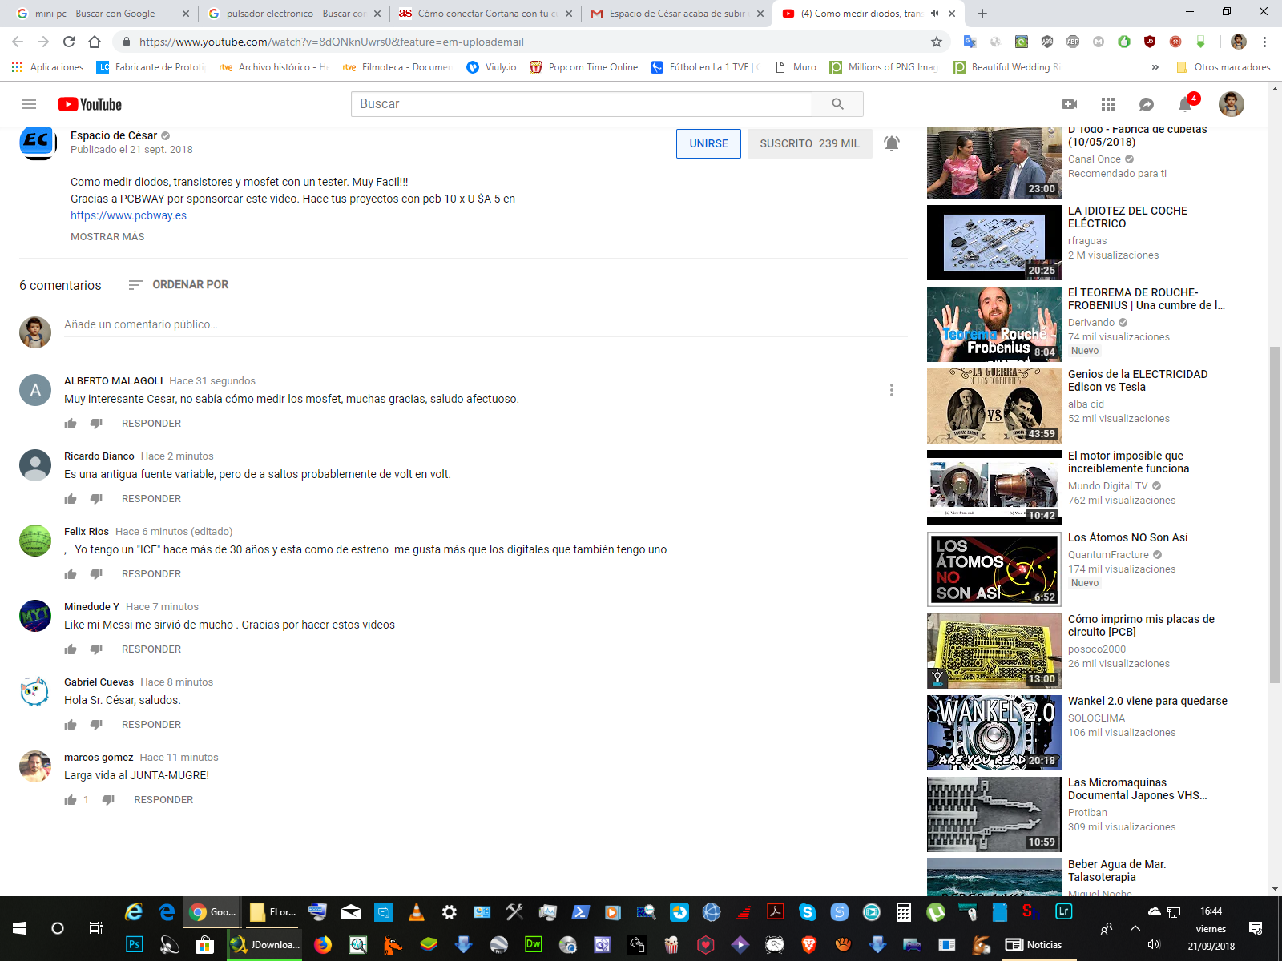Open the YouTube hamburger guide menu
The width and height of the screenshot is (1282, 961).
pyautogui.click(x=29, y=104)
